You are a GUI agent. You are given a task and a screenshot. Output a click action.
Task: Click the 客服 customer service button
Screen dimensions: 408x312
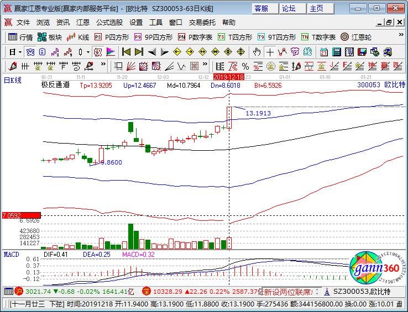point(261,8)
